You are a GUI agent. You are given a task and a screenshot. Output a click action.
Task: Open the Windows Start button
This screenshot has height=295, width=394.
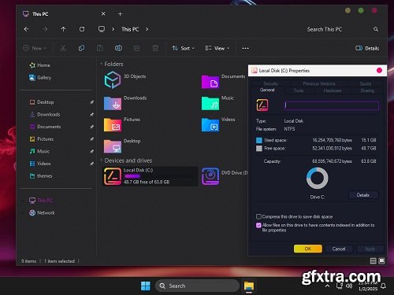coord(146,286)
